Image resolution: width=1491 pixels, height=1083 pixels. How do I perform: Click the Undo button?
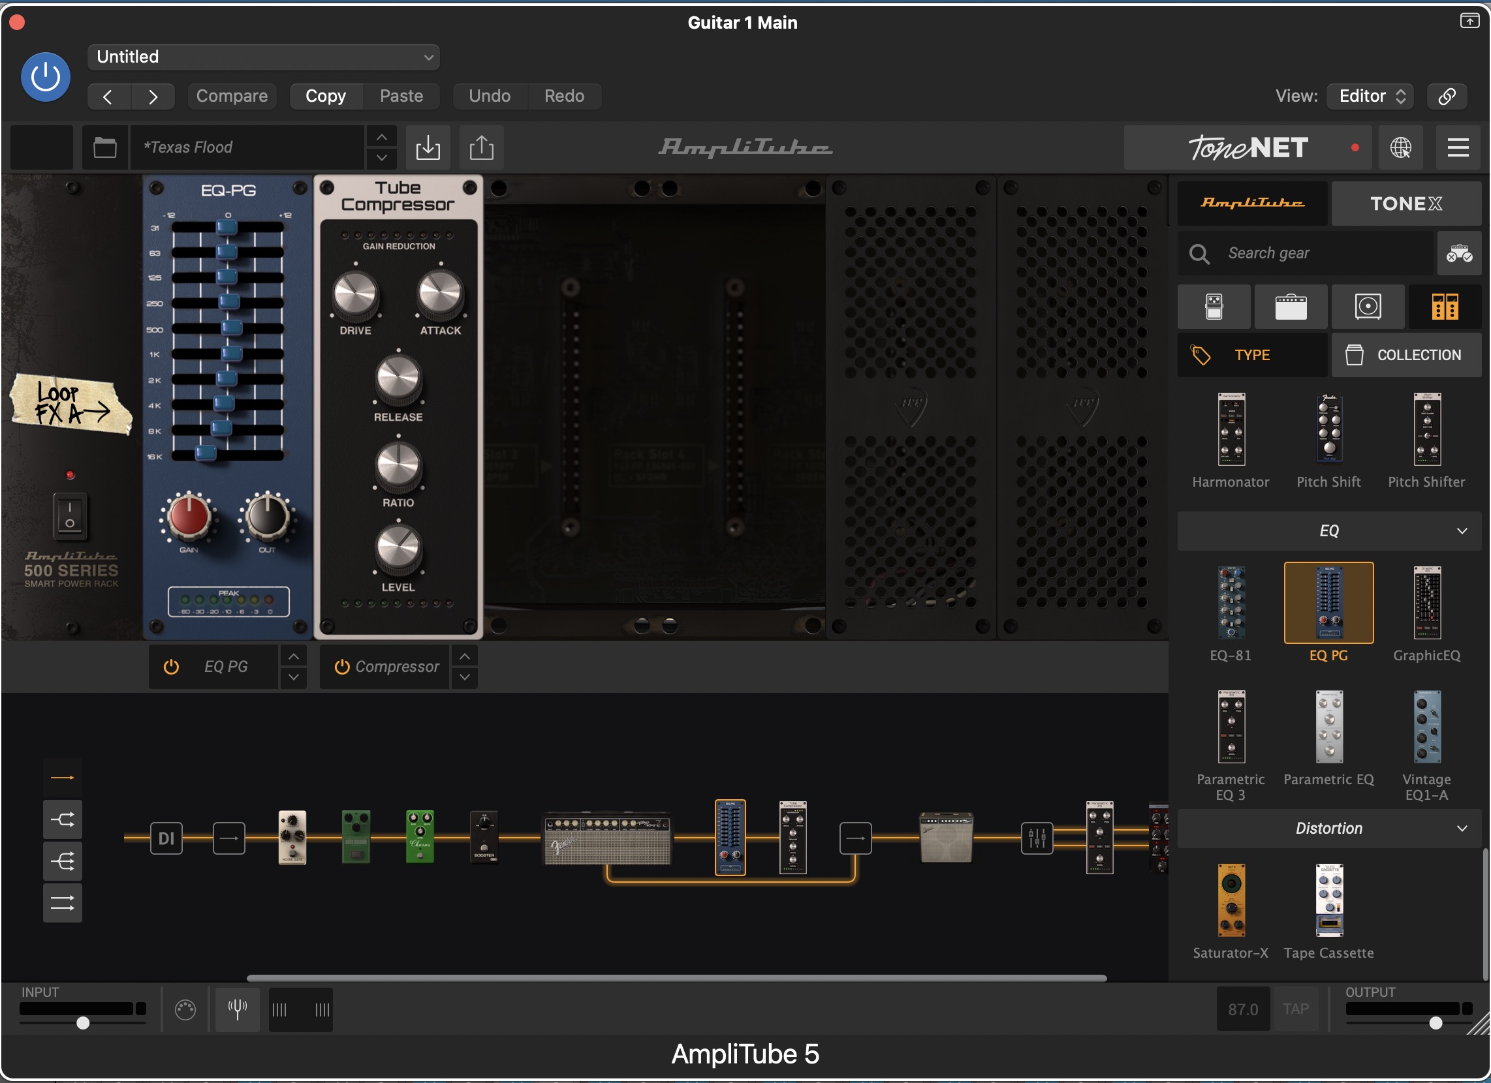point(489,96)
